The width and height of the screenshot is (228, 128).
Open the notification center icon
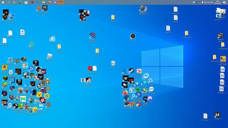(x=224, y=2)
